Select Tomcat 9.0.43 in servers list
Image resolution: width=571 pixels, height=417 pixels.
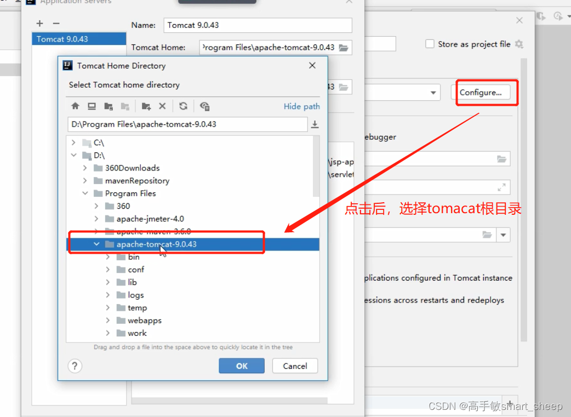coord(79,39)
